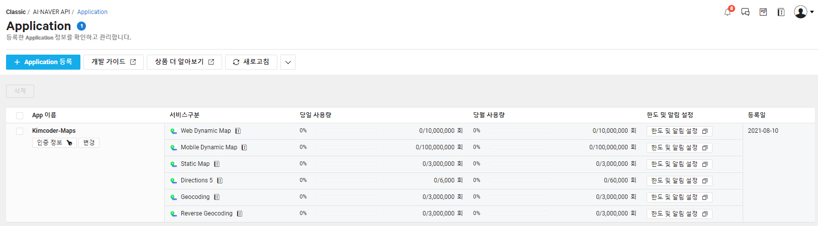This screenshot has height=226, width=818.
Task: Click the 서비스구분 column header
Action: click(x=184, y=115)
